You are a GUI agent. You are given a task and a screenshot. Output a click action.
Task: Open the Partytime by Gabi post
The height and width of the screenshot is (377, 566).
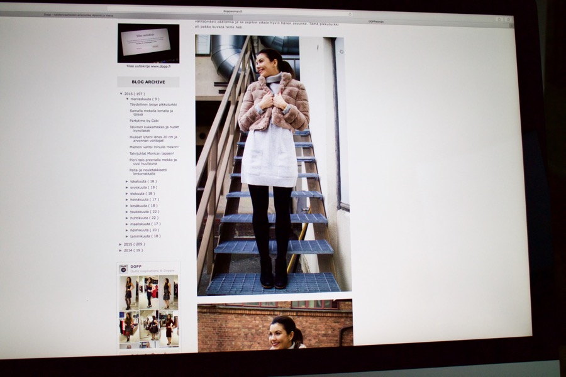click(144, 121)
